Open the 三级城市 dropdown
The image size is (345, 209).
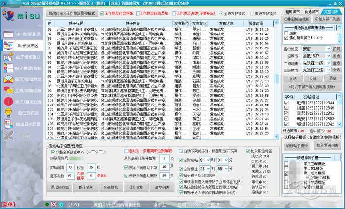tap(316, 70)
